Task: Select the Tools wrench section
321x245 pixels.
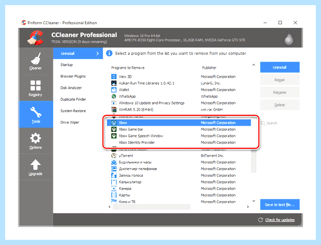Action: tap(36, 114)
